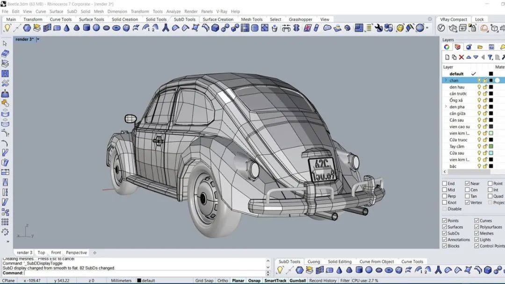
Task: Click the new layer icon in Layers panel
Action: pyautogui.click(x=447, y=57)
